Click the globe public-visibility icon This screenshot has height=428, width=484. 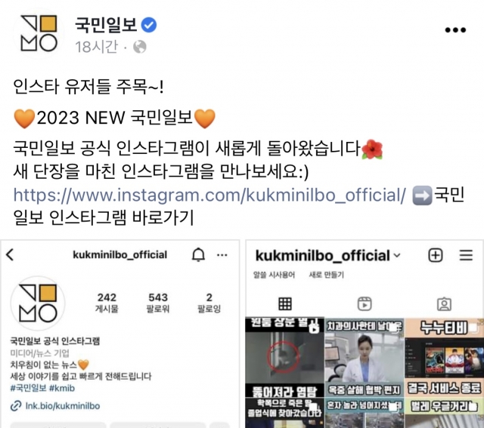click(139, 47)
